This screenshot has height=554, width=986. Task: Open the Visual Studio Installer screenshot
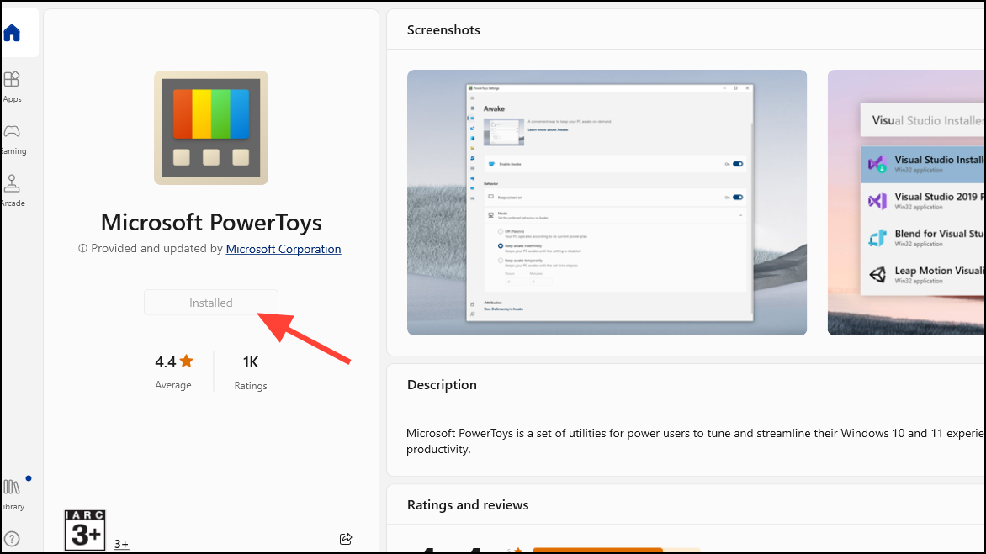[906, 203]
